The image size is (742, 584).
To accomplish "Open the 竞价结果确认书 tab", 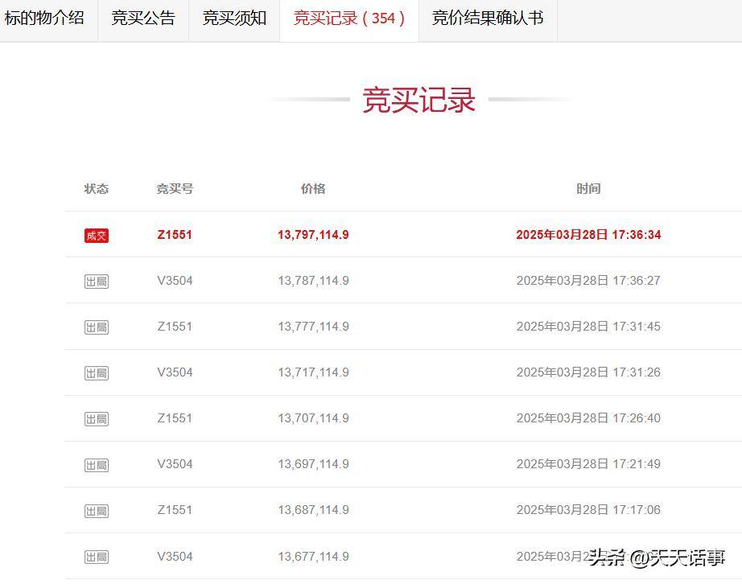I will tap(488, 18).
